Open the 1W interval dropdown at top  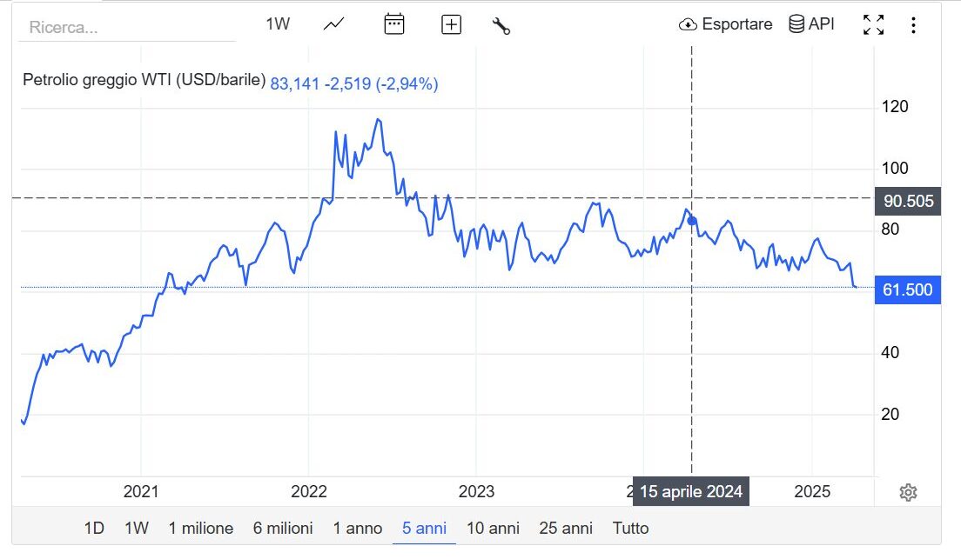click(x=278, y=24)
